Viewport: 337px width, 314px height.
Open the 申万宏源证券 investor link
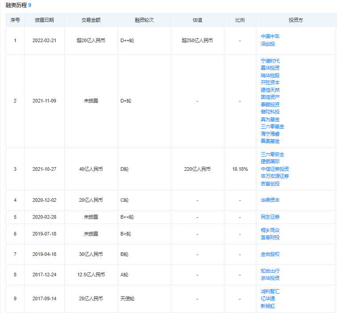click(274, 176)
